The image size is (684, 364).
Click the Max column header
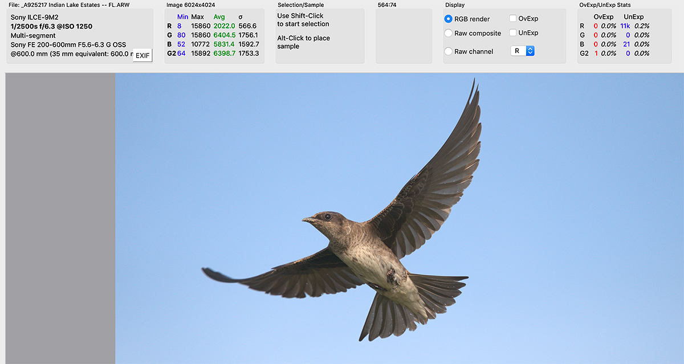198,17
